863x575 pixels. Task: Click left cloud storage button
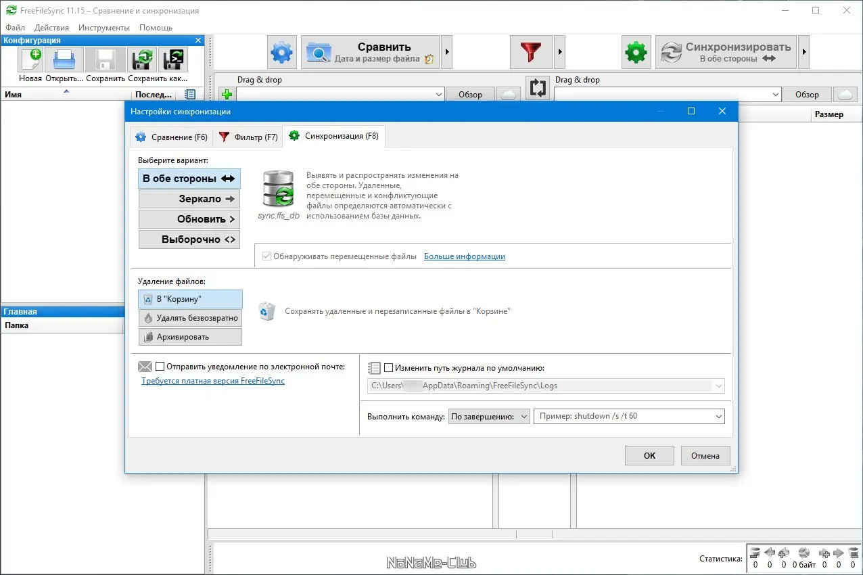click(508, 95)
